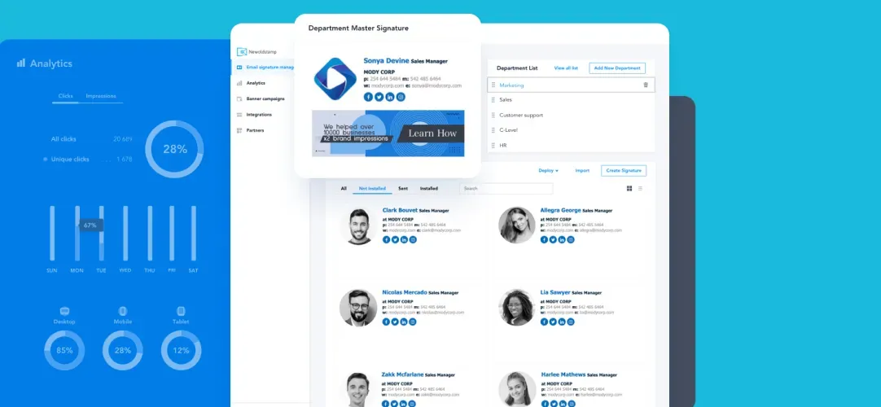Screen dimensions: 881x407
Task: Switch to the Sent tab
Action: pos(403,189)
